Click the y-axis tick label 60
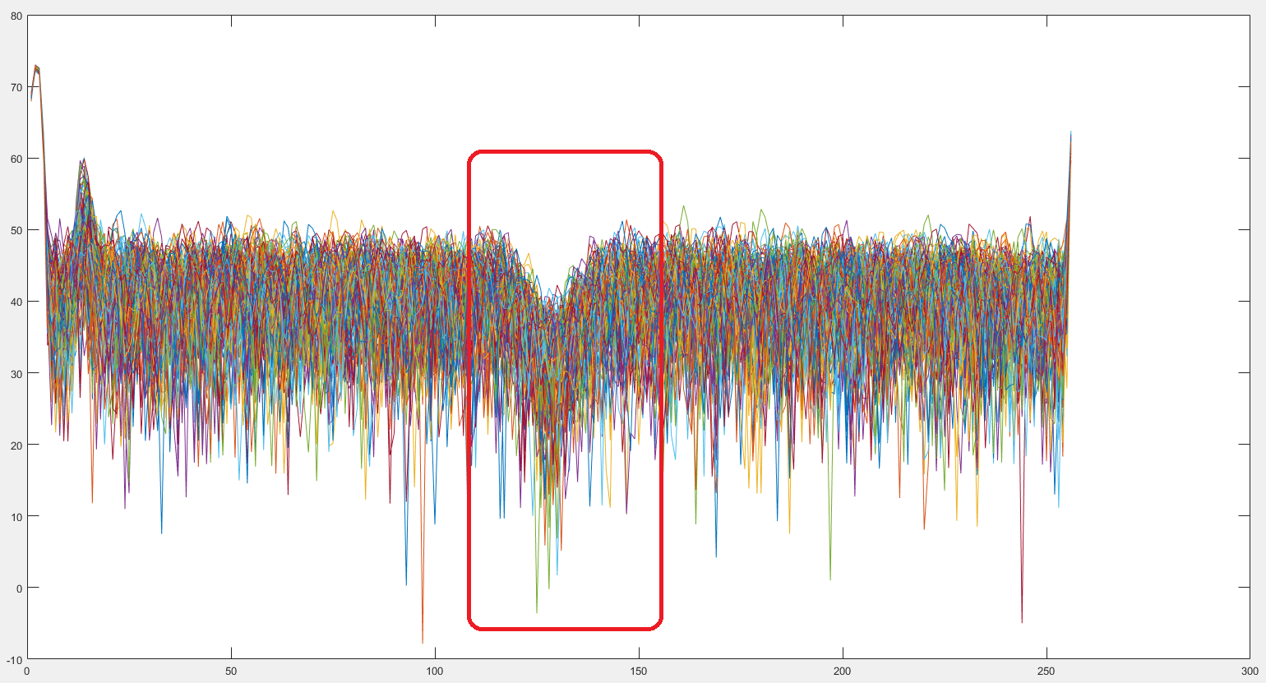The width and height of the screenshot is (1266, 683). tap(16, 159)
